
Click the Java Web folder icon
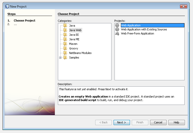[65, 30]
